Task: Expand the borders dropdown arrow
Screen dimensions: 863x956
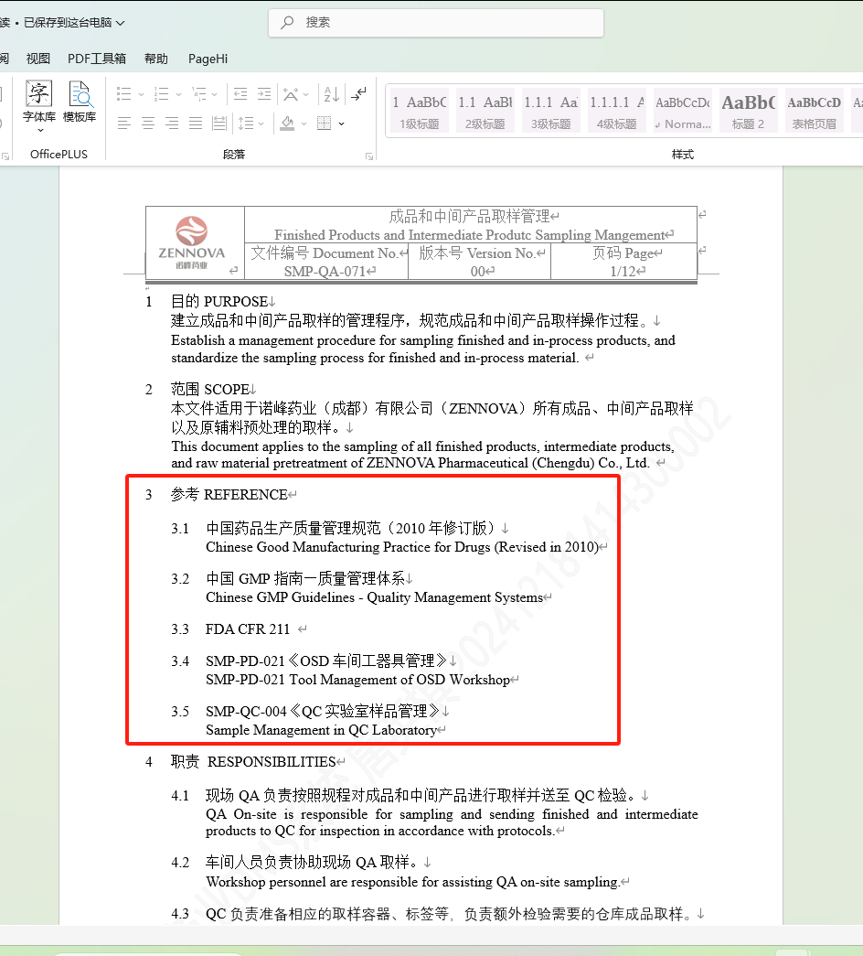Action: click(342, 124)
